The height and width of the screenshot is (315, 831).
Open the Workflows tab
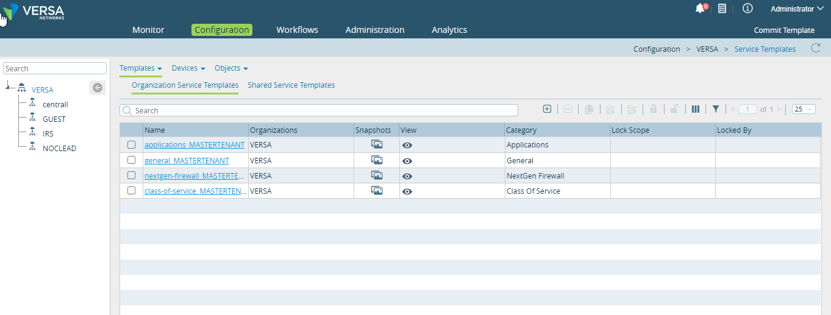click(x=297, y=29)
